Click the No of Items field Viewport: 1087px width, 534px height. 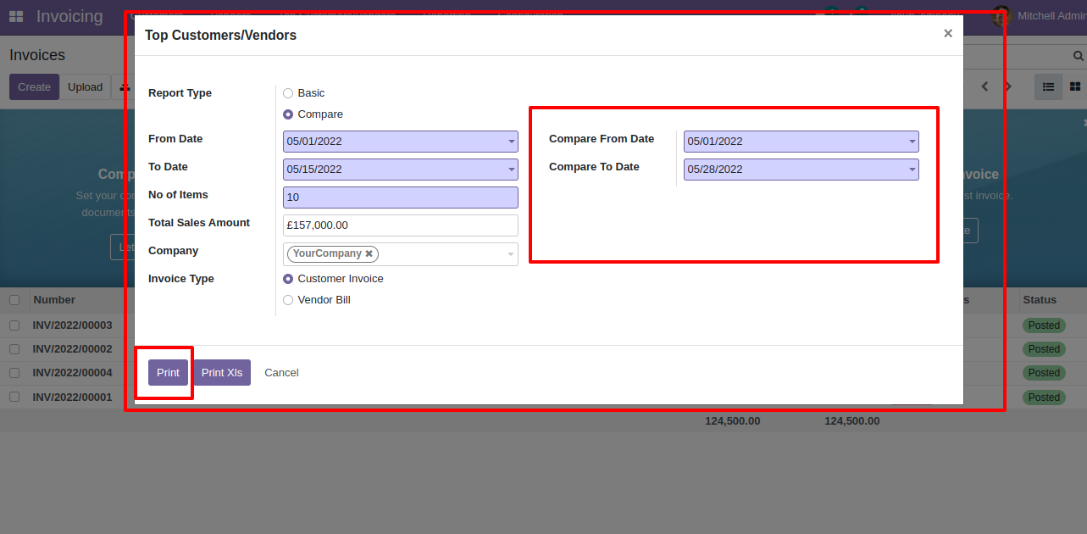[x=401, y=197]
